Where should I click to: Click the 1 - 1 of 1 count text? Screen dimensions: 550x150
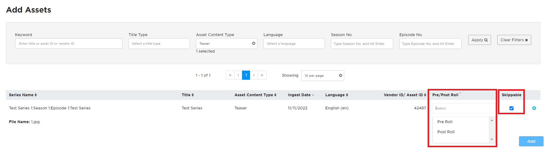[x=203, y=75]
